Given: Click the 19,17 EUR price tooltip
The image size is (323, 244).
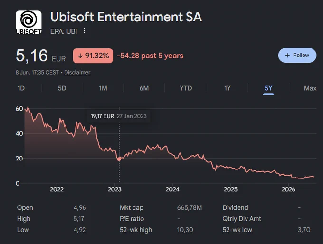Looking at the screenshot, I should coord(119,116).
